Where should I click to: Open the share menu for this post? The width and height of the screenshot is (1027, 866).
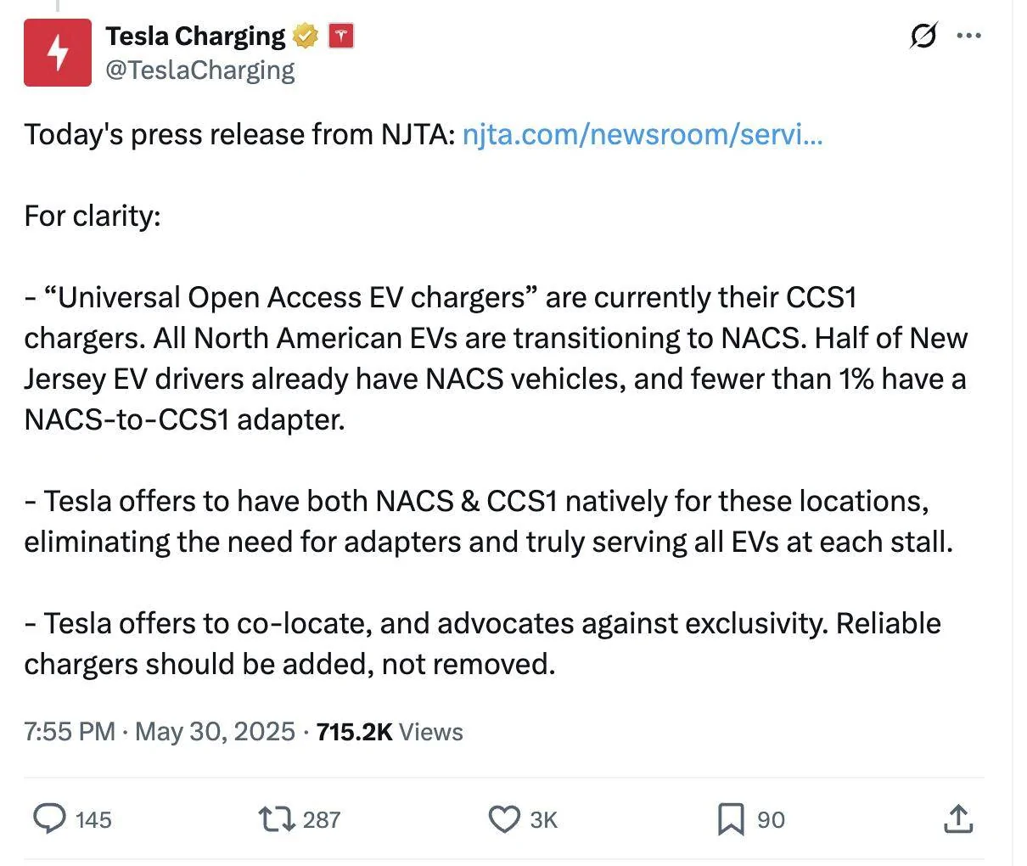[957, 818]
